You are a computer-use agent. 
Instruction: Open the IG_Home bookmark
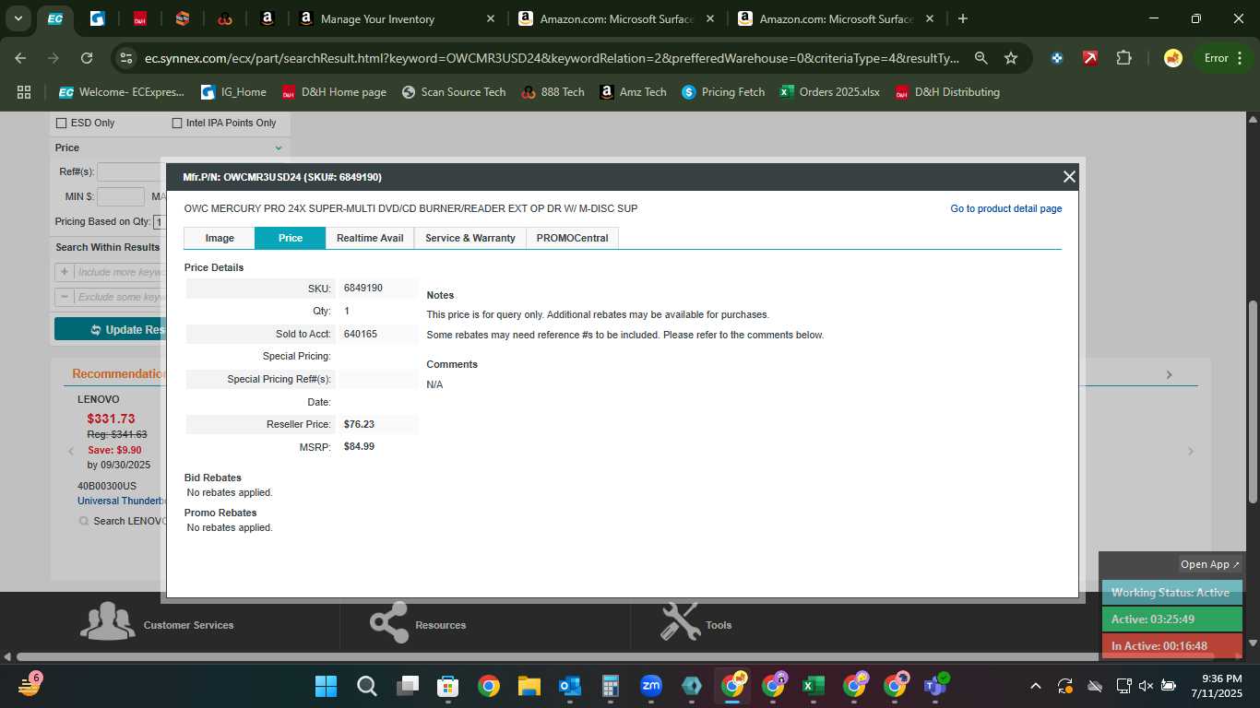232,92
